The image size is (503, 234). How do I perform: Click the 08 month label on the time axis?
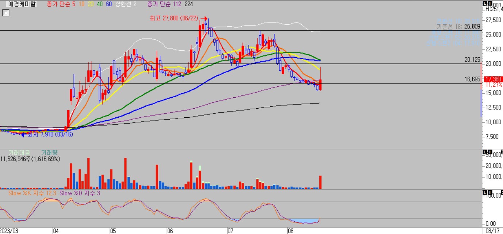coord(291,231)
